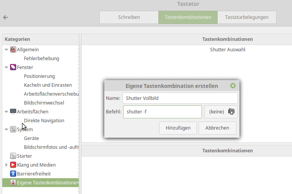Screen dimensions: 292x194
Task: Select the Geräte subcategory
Action: point(31,138)
